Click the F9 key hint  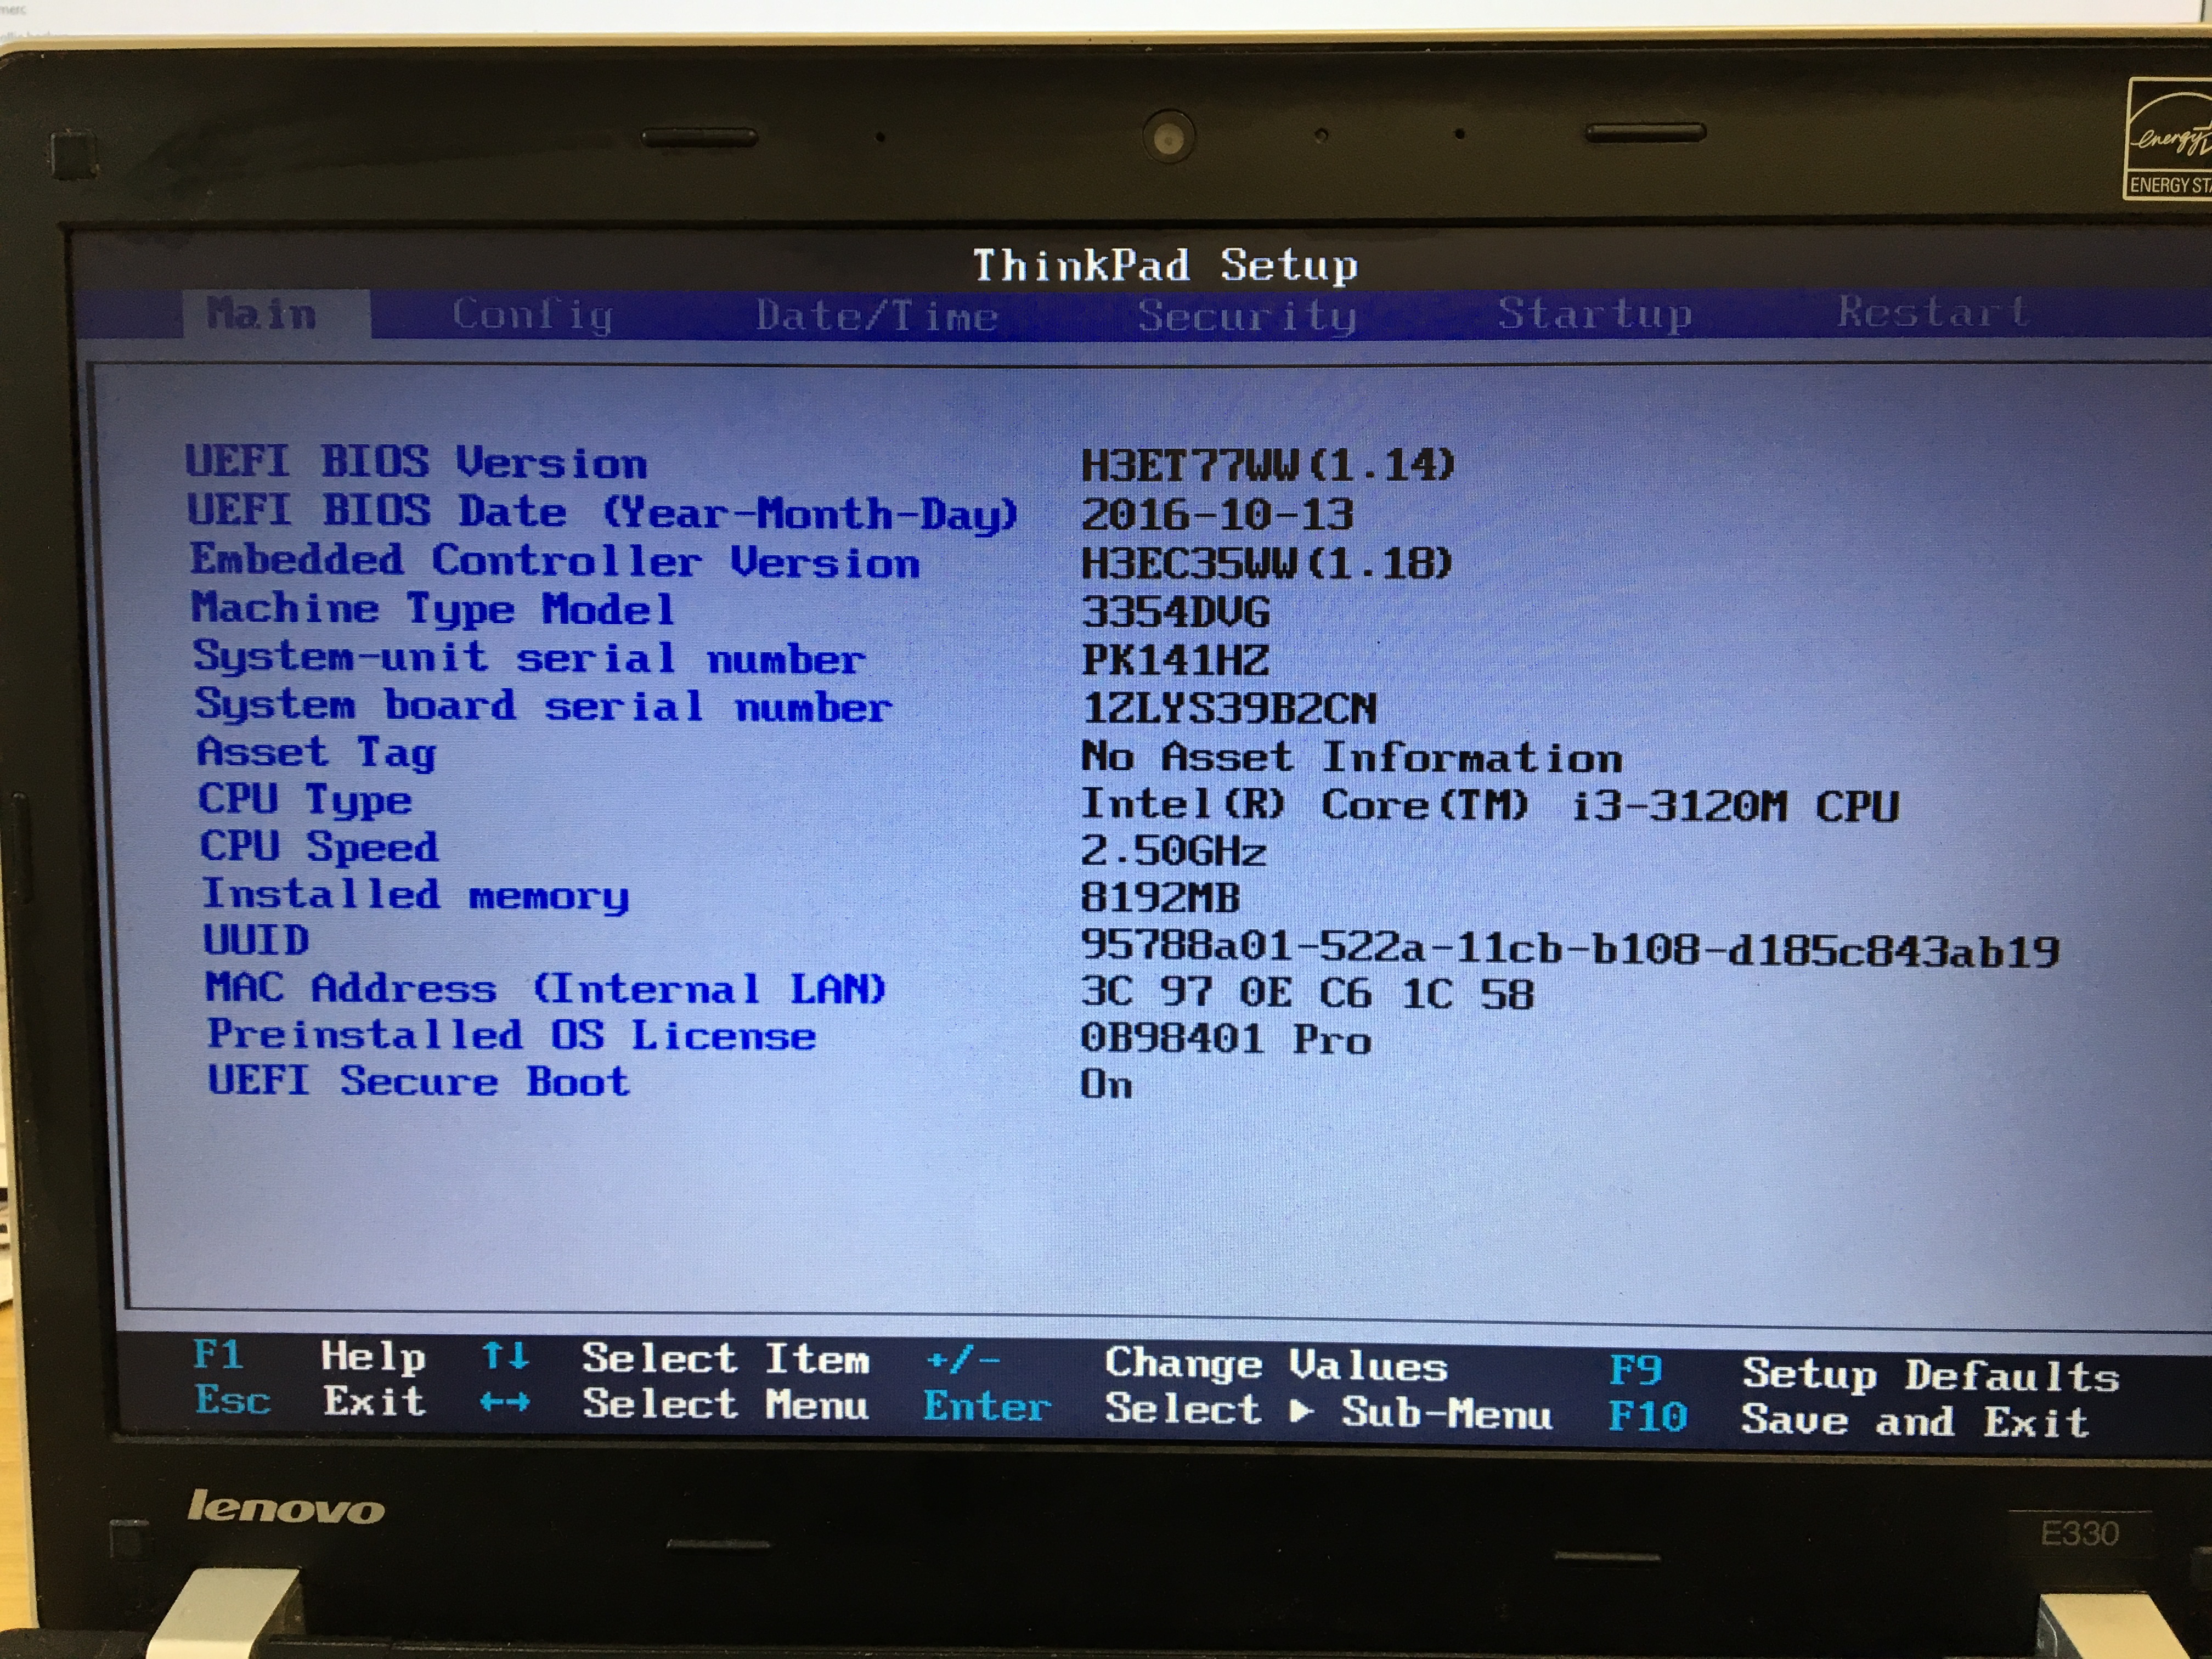1636,1370
